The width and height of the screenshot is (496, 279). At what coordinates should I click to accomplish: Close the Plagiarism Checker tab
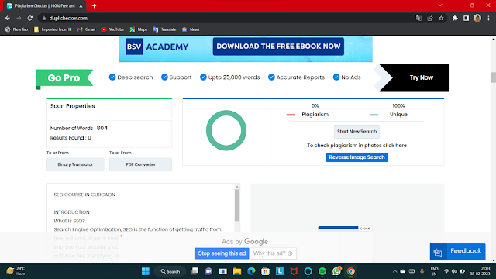(81, 6)
